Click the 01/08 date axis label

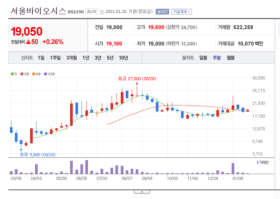coord(238,178)
